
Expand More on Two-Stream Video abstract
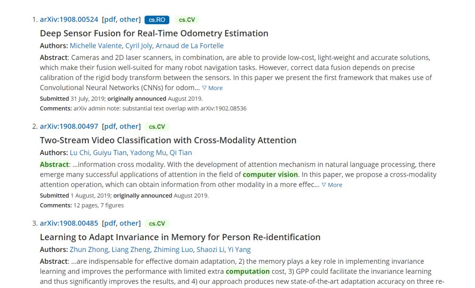(x=332, y=185)
